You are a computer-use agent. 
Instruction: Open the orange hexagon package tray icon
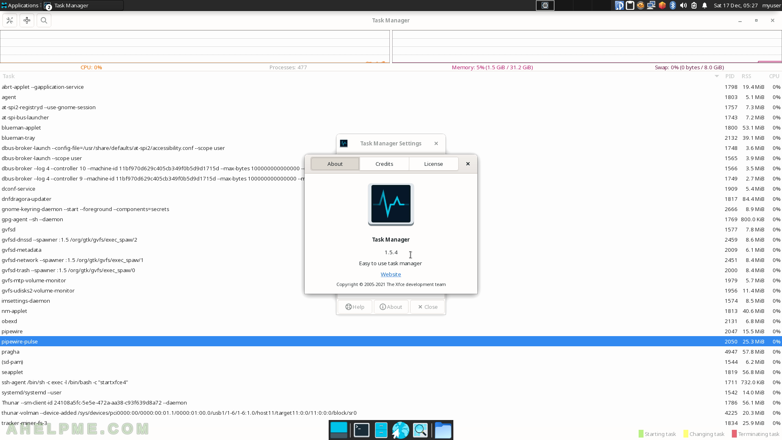[662, 5]
